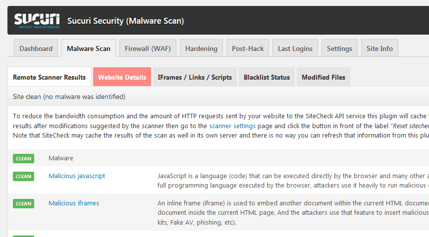This screenshot has width=429, height=237.
Task: Open the Site Info tab
Action: [x=379, y=48]
